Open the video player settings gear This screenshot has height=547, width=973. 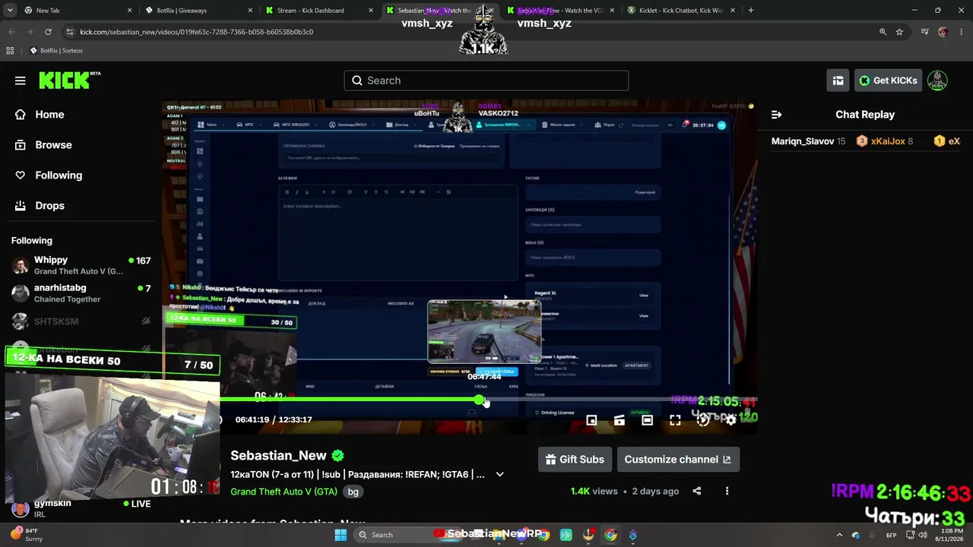pos(731,420)
